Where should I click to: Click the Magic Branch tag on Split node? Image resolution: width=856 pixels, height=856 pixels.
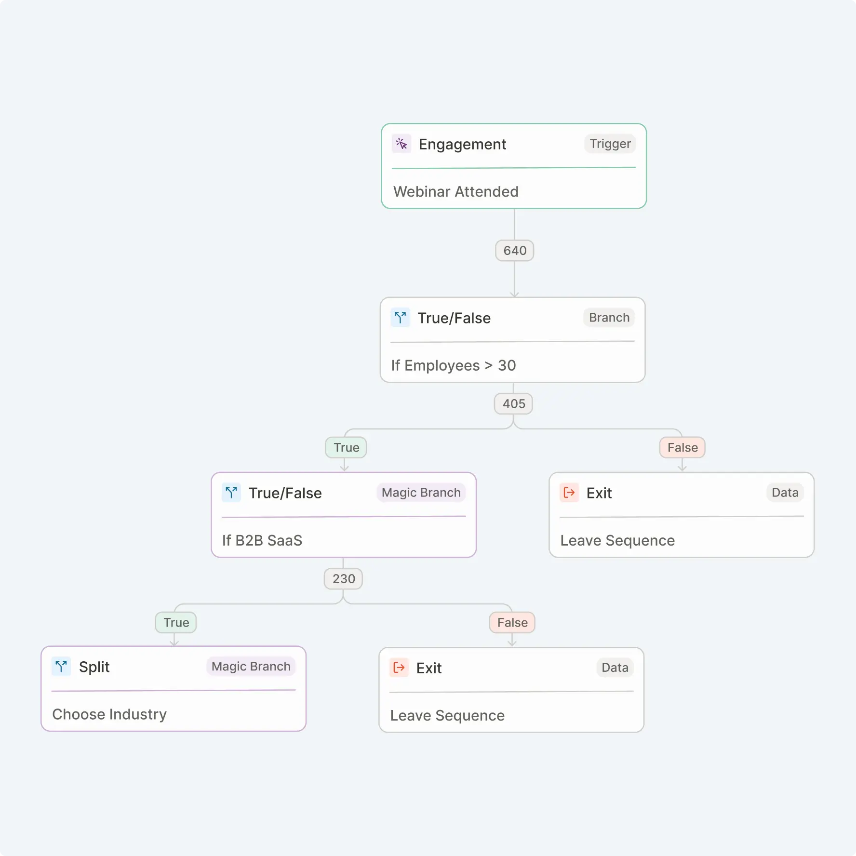click(251, 667)
